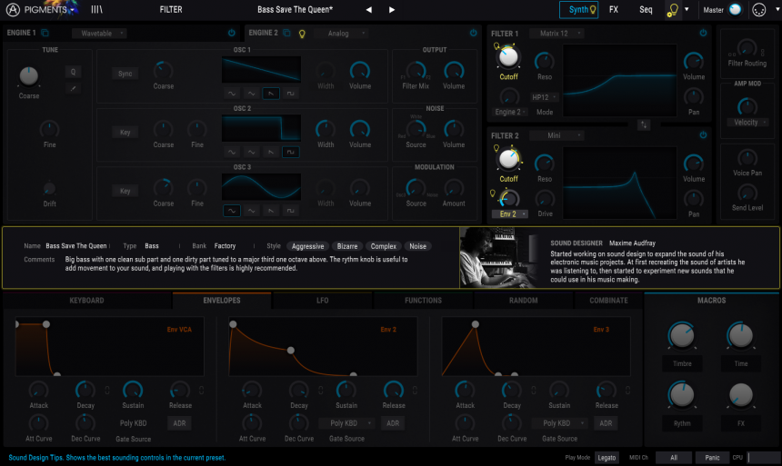Toggle Filter 2 power button
The height and width of the screenshot is (466, 782).
pyautogui.click(x=703, y=135)
